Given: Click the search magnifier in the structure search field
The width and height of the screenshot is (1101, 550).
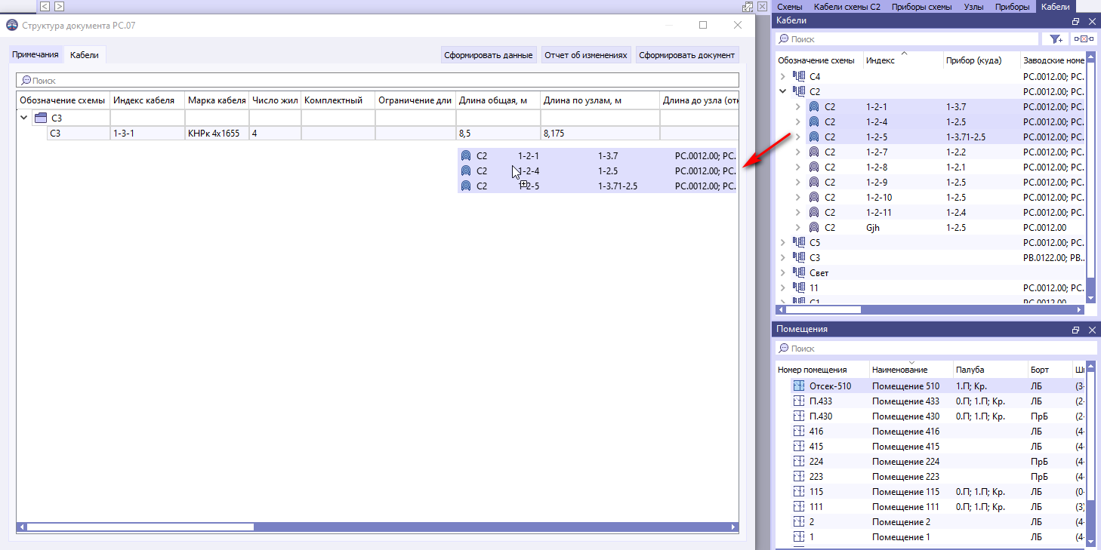Looking at the screenshot, I should (x=27, y=80).
